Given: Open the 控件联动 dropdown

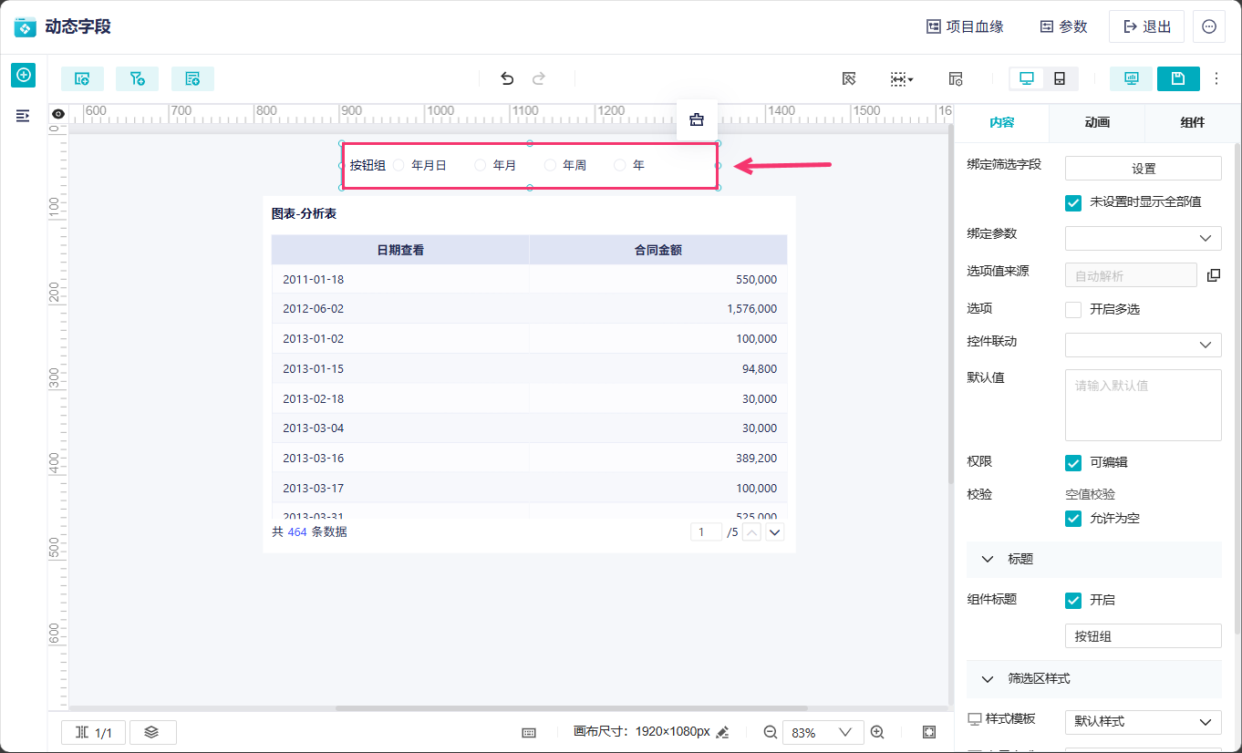Looking at the screenshot, I should 1144,345.
